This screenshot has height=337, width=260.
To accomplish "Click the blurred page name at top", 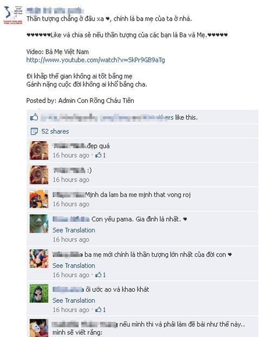I will click(54, 10).
